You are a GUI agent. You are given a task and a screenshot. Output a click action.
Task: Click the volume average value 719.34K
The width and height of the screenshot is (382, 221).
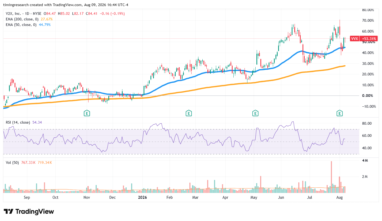[45, 163]
